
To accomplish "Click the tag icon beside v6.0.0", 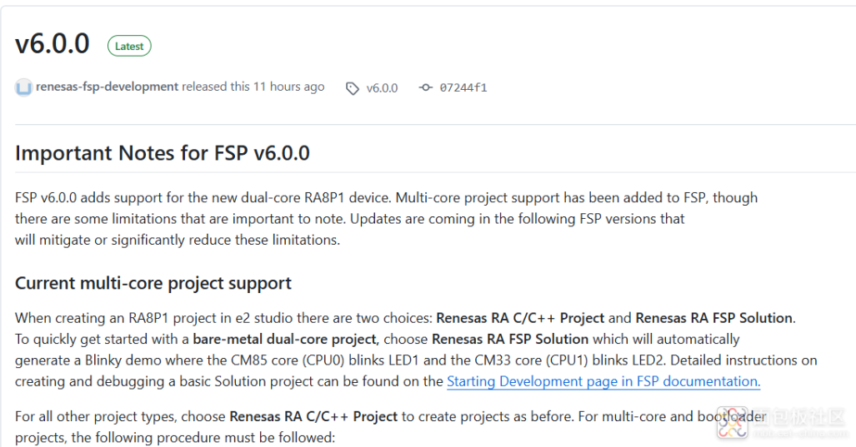I will [x=353, y=88].
